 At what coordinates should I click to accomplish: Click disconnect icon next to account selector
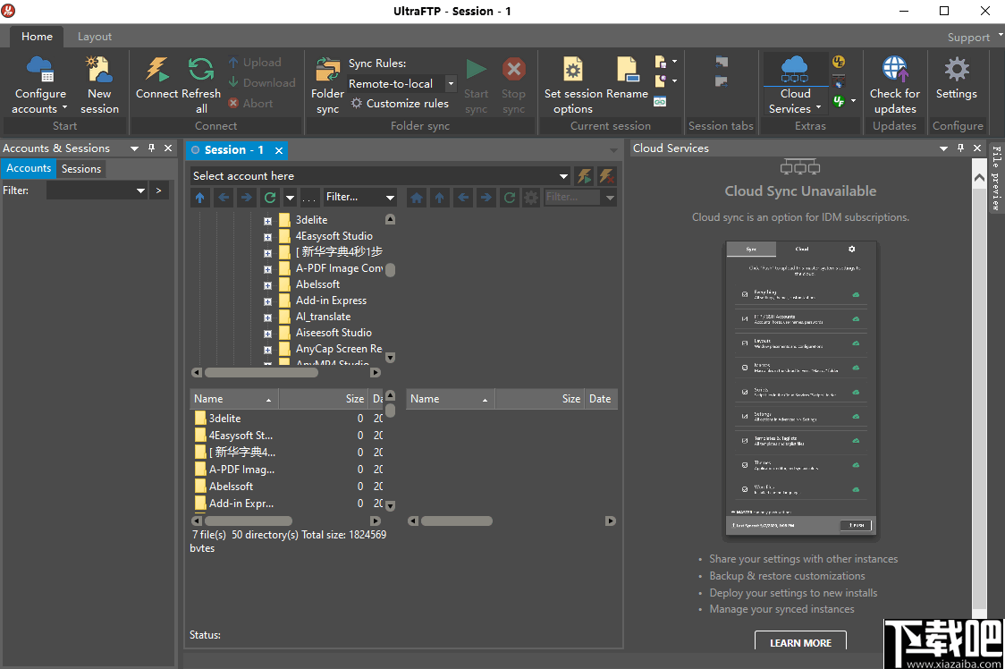point(607,176)
